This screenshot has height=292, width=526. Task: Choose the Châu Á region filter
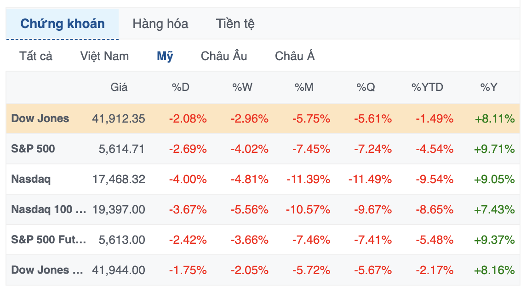tap(295, 56)
